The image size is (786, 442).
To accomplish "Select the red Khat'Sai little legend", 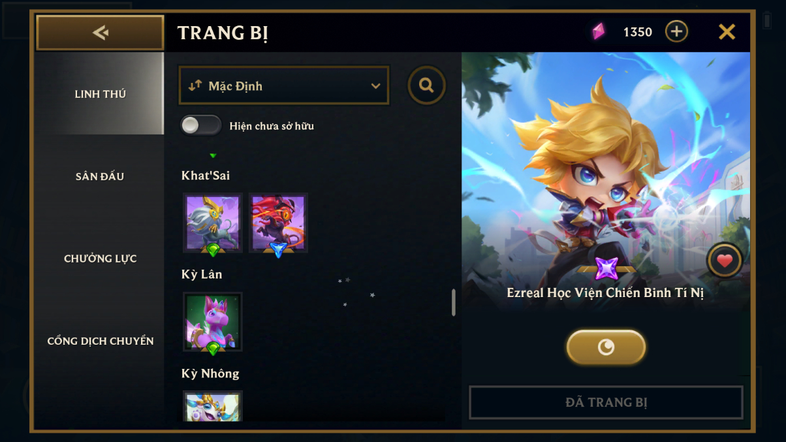I will tap(278, 223).
